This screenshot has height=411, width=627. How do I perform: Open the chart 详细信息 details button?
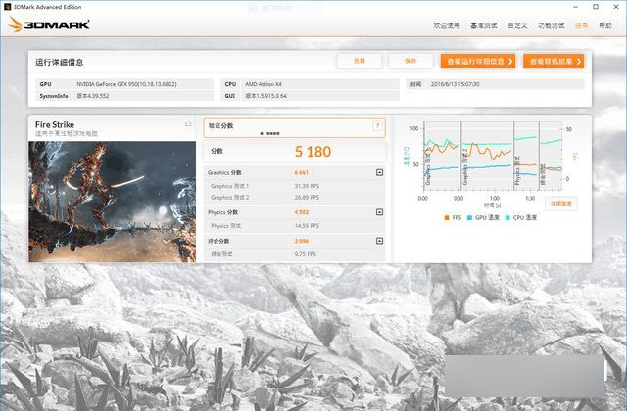coord(561,204)
